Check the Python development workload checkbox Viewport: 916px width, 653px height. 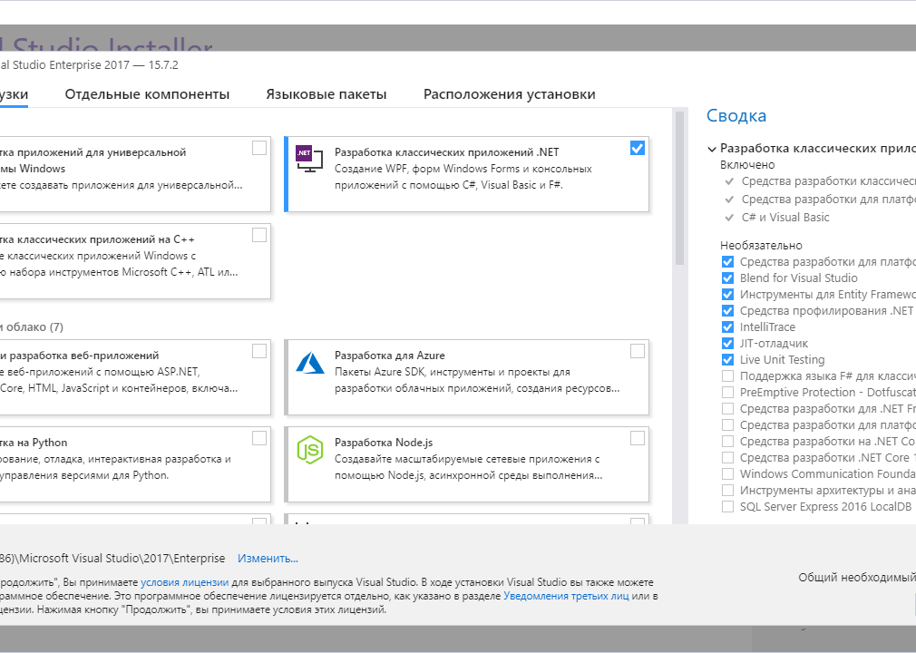coord(259,438)
